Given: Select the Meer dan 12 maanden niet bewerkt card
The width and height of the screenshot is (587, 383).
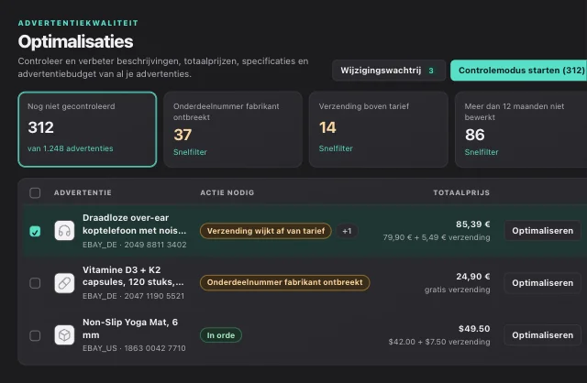Looking at the screenshot, I should point(521,129).
